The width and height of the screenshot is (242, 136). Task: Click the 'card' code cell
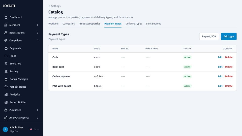pyautogui.click(x=97, y=67)
